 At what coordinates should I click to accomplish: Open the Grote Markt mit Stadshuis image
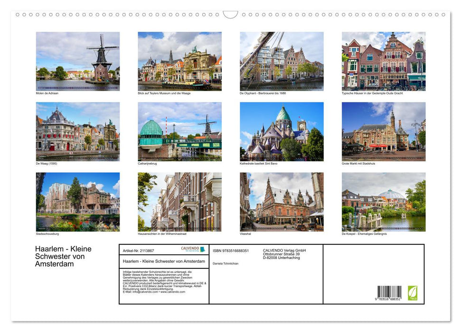384,131
